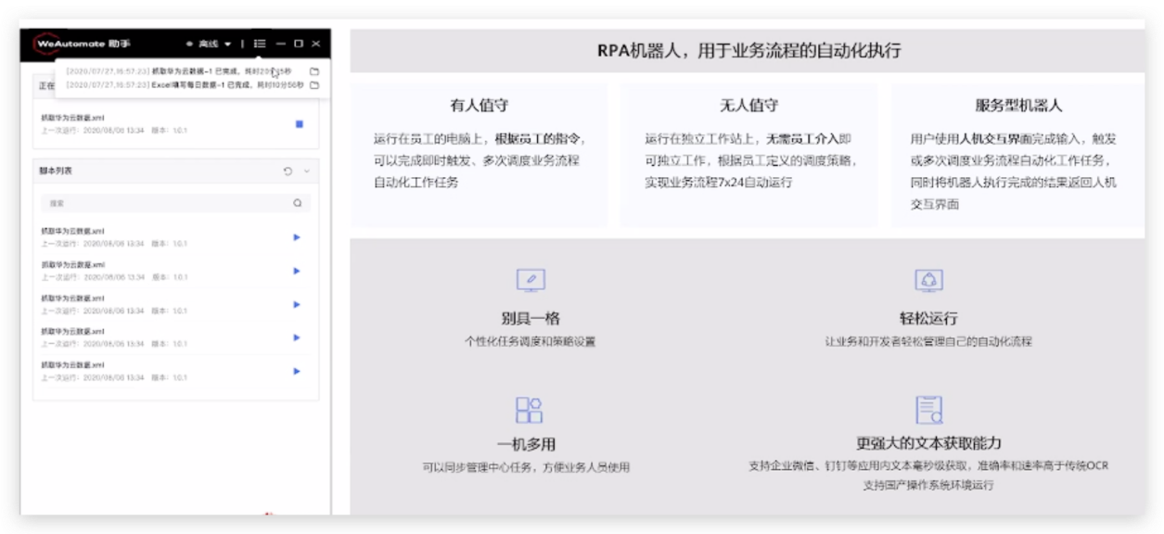Run the fourth script in 脚本列表

coord(297,337)
